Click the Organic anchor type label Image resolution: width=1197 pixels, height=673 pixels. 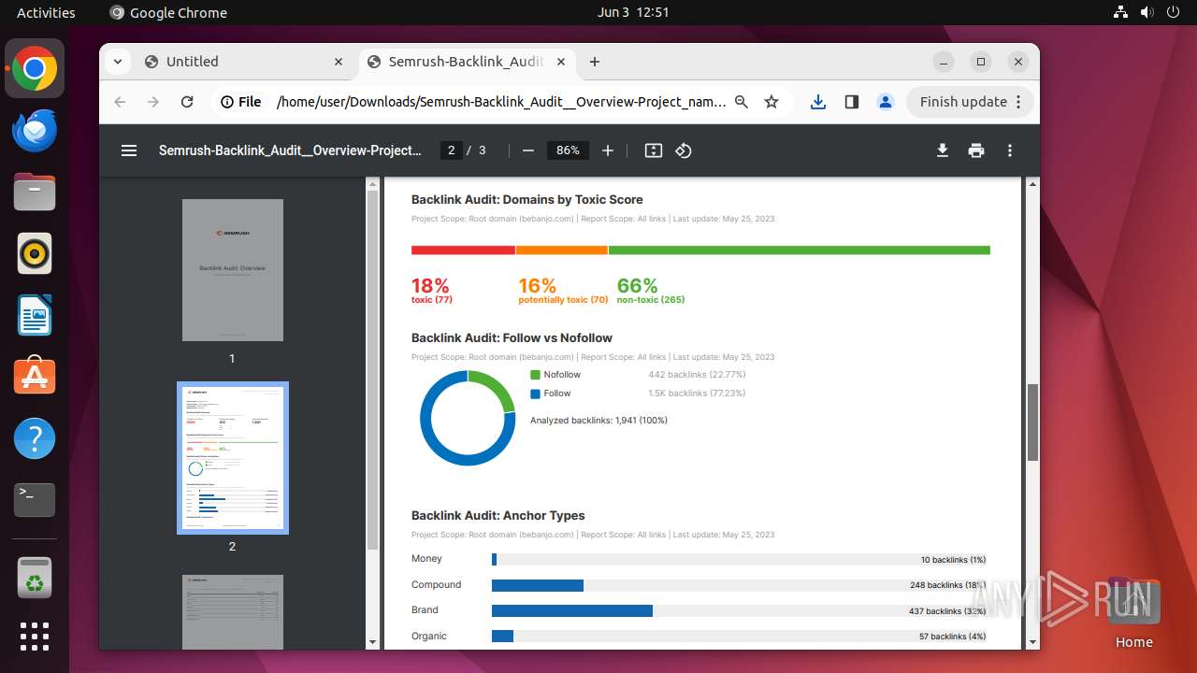click(429, 637)
